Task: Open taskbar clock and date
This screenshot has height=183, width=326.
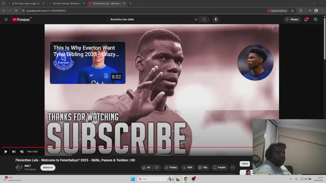Action: coord(318,179)
